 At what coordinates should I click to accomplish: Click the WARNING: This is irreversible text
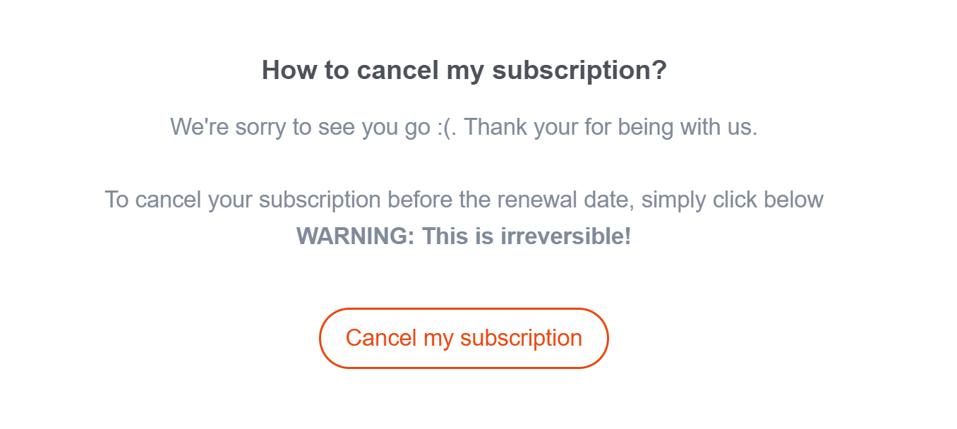464,236
